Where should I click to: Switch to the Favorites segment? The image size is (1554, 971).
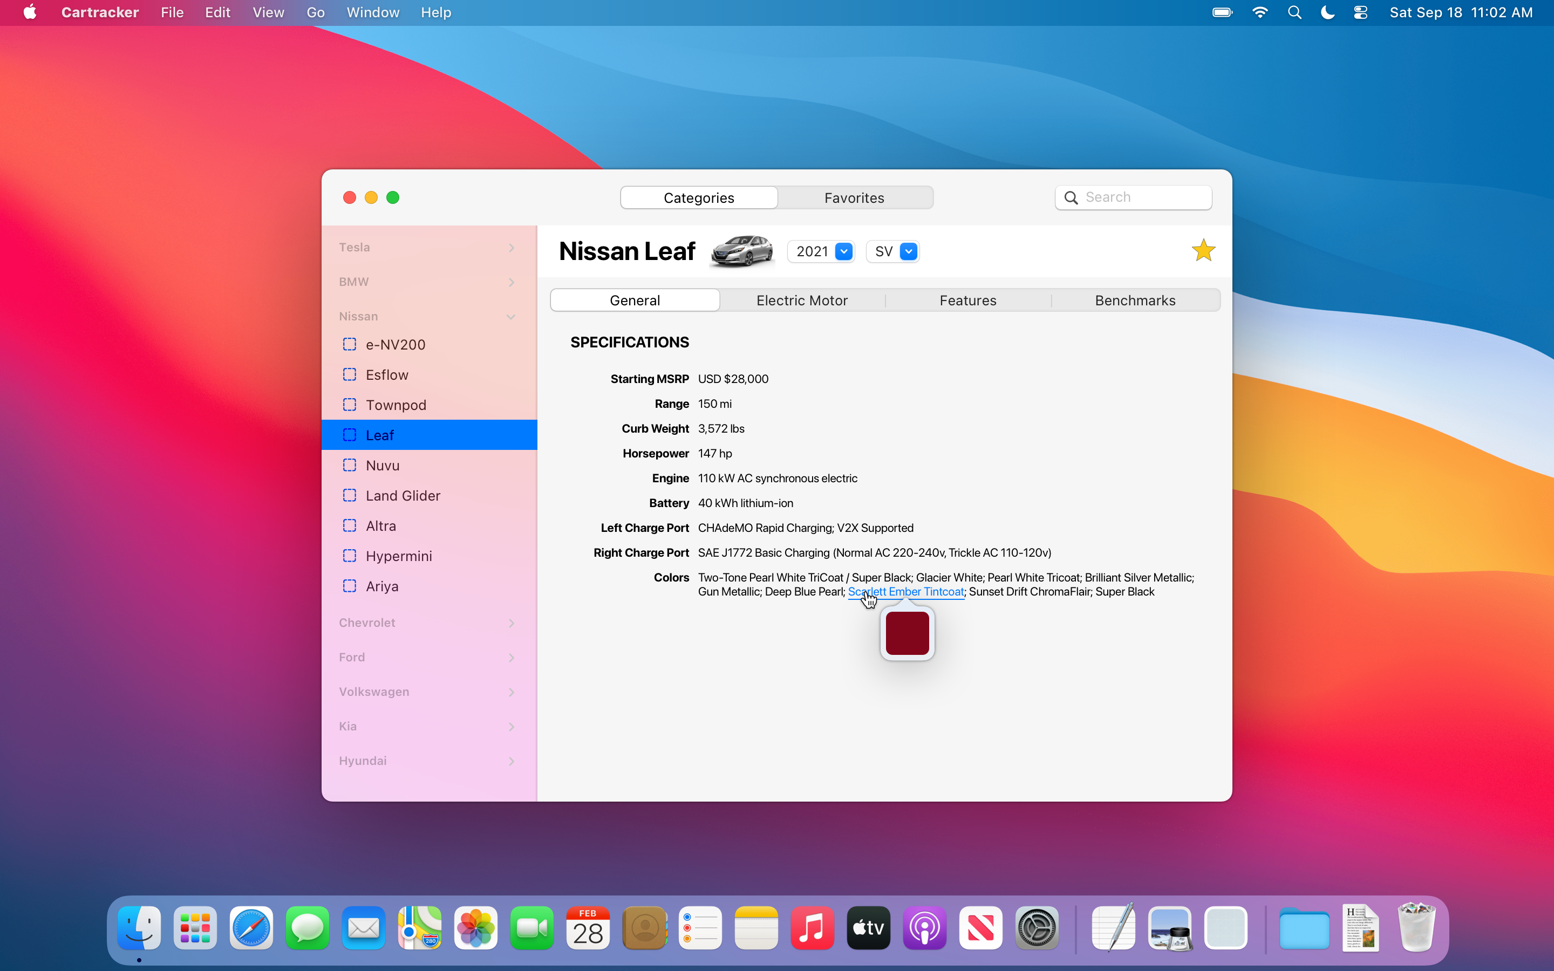coord(854,198)
